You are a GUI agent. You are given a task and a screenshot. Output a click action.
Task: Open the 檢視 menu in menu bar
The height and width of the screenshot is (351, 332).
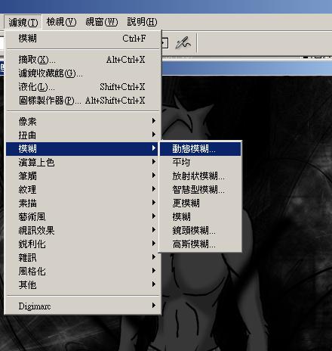click(x=61, y=22)
